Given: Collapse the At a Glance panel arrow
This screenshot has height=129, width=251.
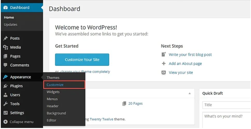Looking at the screenshot, I should tap(190, 93).
